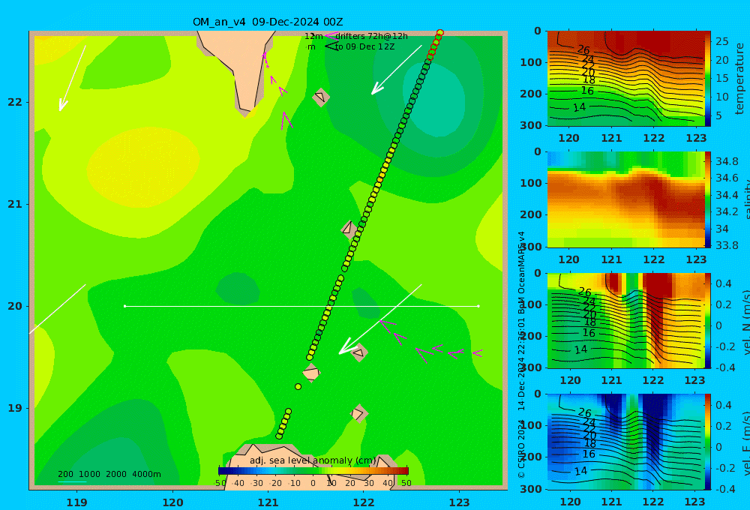Click the black arrow icon in legend

pos(331,46)
